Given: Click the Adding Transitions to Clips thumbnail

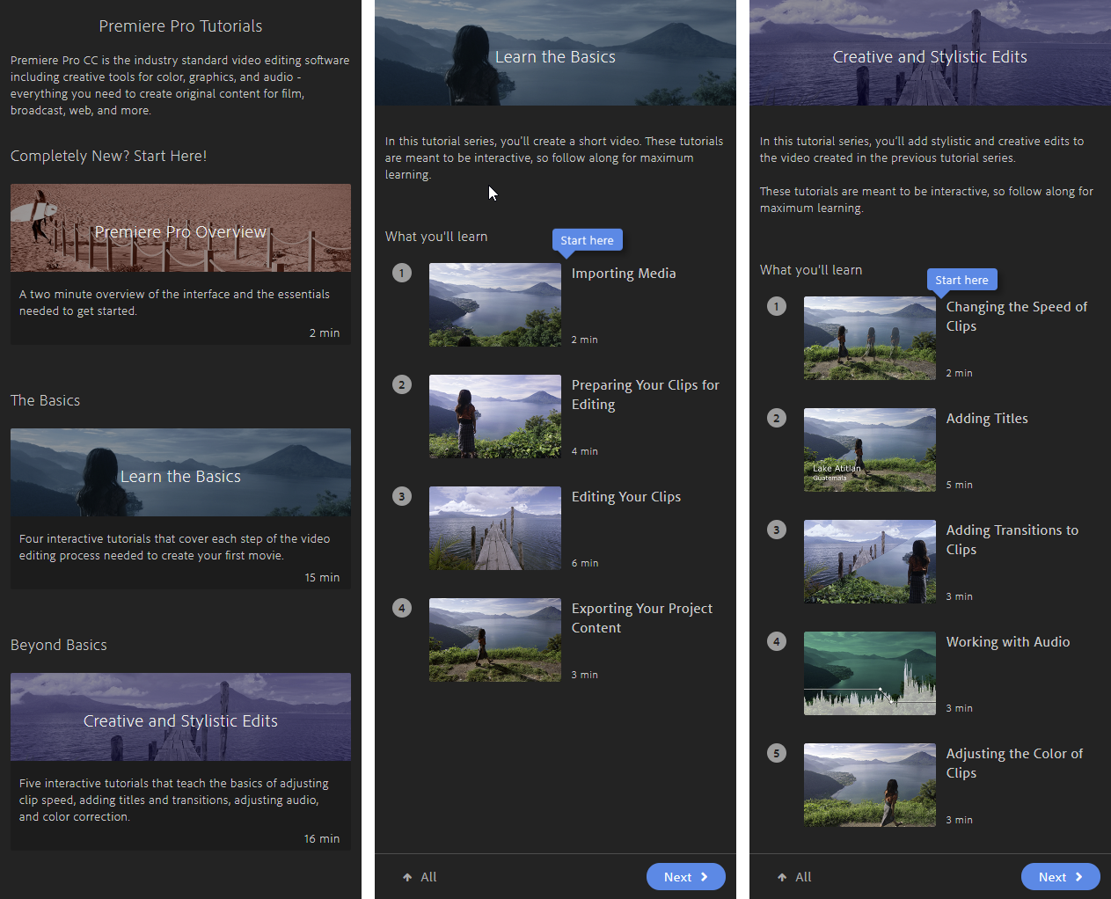Looking at the screenshot, I should click(870, 561).
